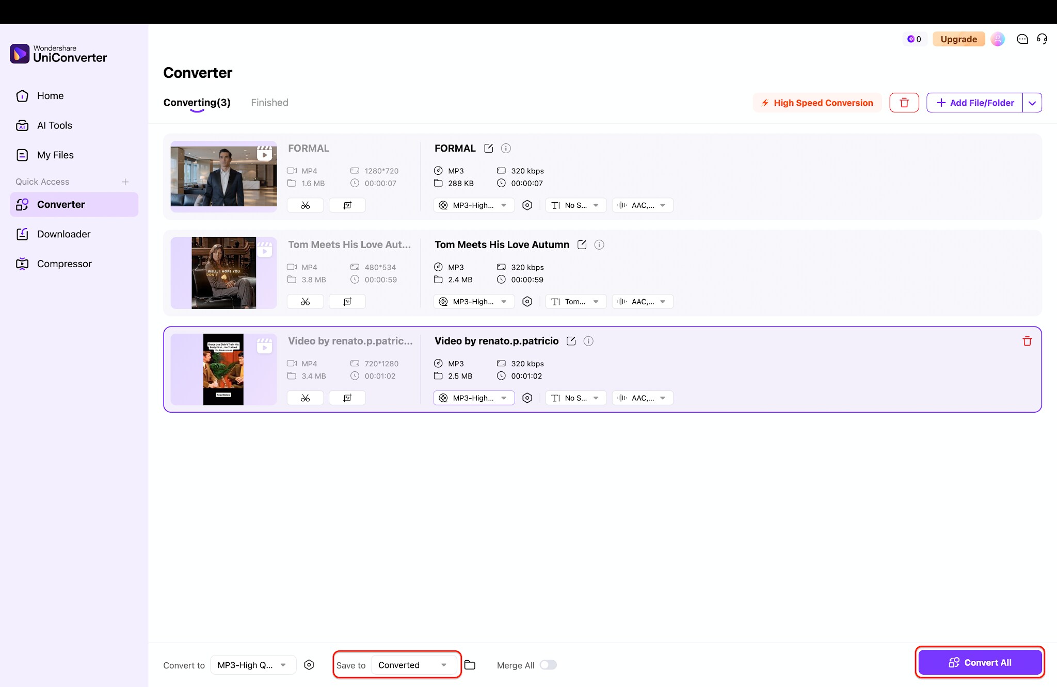Screen dimensions: 1057x687
Task: Open renato.p.patricio format dropdown MP3-High
Action: tap(474, 398)
